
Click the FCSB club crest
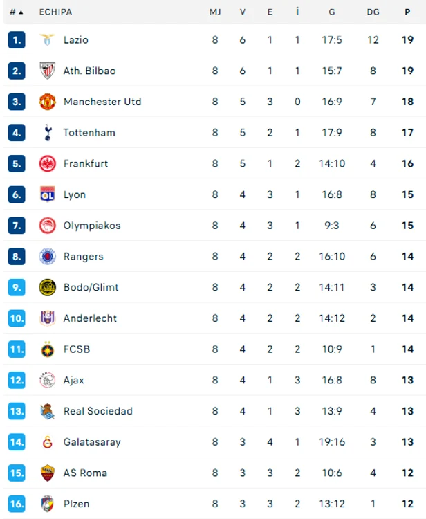coord(47,349)
